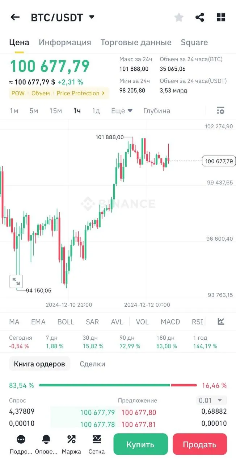The height and width of the screenshot is (464, 236).
Task: Open the 0.01 price precision dropdown
Action: [212, 400]
